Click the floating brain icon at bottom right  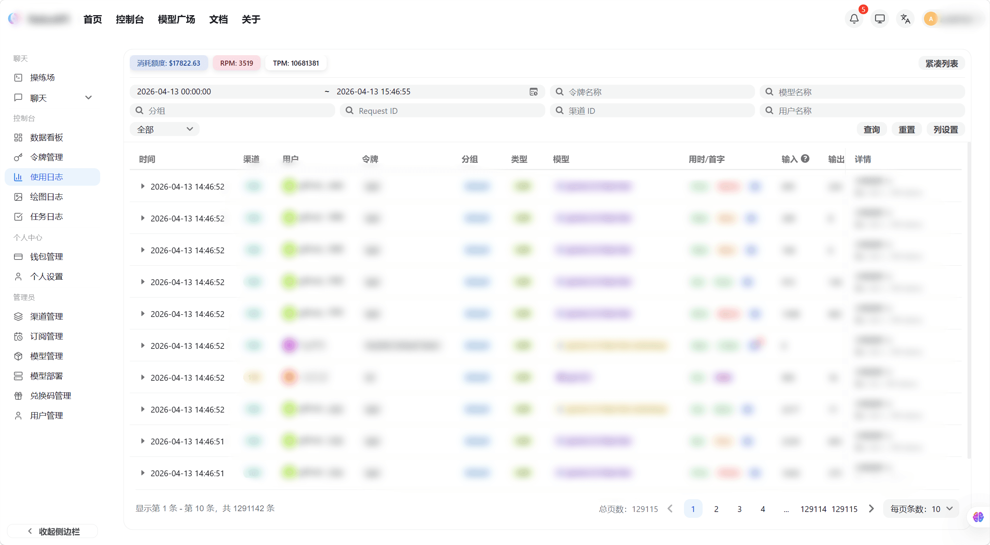point(978,517)
